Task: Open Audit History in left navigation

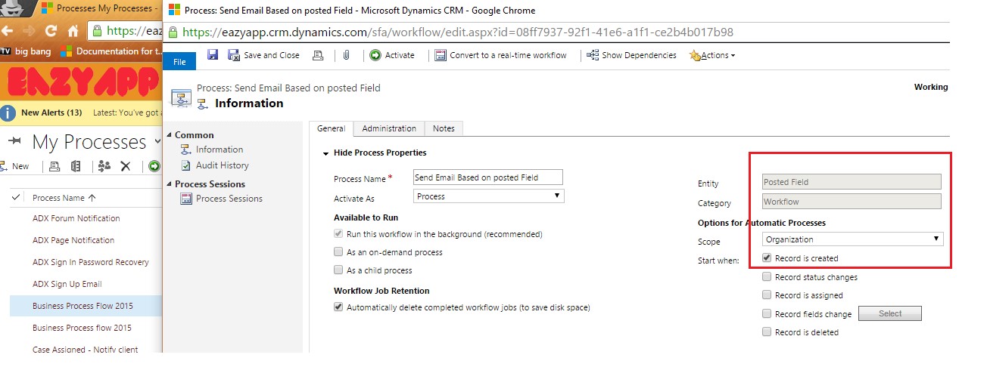Action: (x=223, y=165)
